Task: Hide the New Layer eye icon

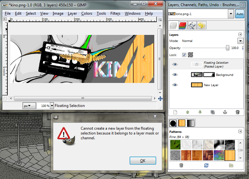Action: (175, 85)
